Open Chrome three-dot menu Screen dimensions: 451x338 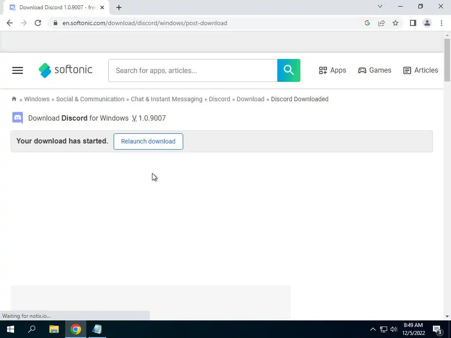(x=441, y=23)
